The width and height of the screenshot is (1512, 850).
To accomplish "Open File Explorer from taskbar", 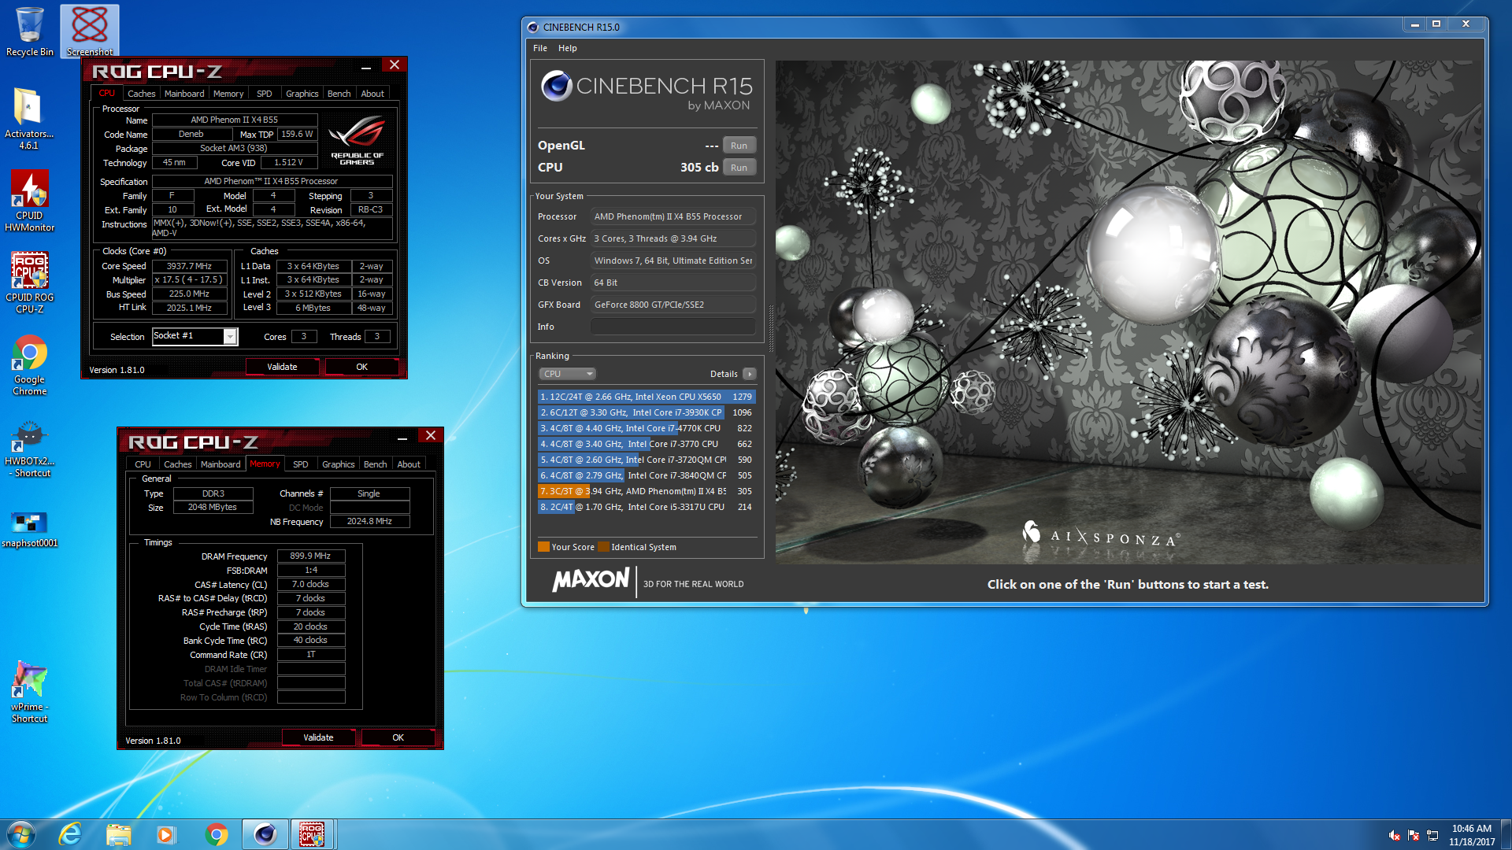I will (118, 834).
